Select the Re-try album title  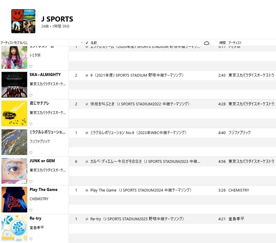(x=35, y=218)
